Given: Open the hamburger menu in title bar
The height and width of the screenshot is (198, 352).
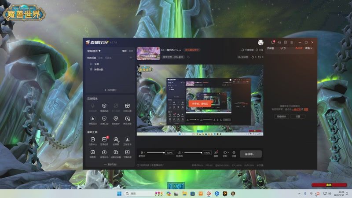Looking at the screenshot, I should point(292,42).
